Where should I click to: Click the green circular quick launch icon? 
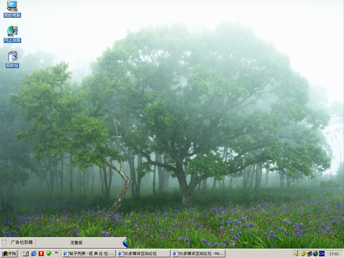49,254
